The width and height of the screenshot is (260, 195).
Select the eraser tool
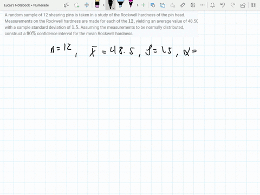tap(97, 4)
